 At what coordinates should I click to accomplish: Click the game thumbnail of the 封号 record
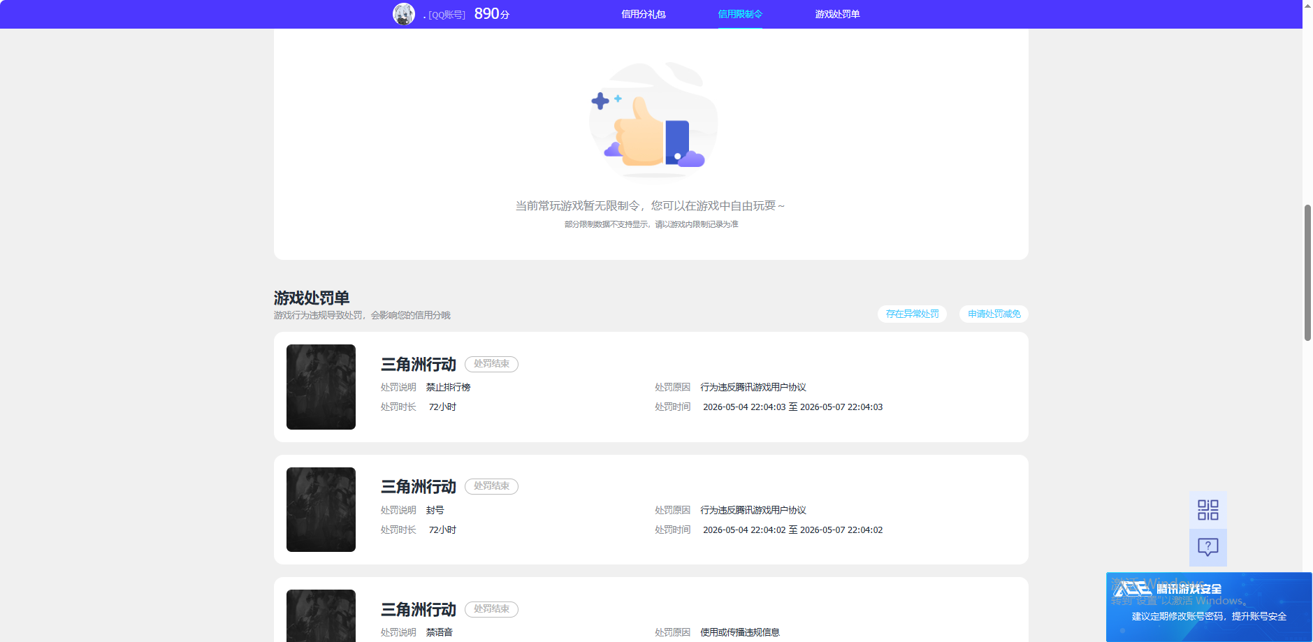[321, 509]
